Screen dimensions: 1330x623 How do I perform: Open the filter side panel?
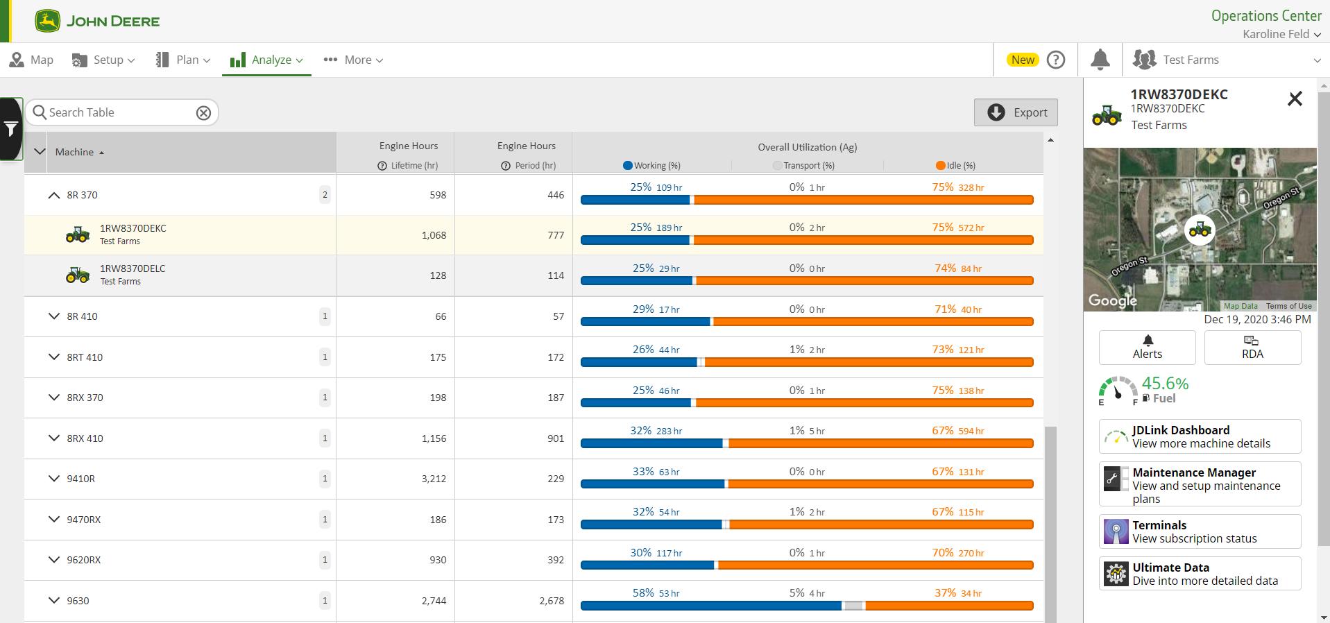click(11, 129)
